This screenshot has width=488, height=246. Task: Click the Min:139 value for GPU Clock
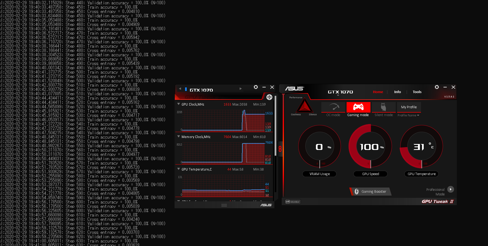tap(259, 104)
